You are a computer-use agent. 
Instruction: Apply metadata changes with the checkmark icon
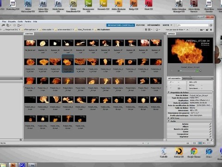211,140
